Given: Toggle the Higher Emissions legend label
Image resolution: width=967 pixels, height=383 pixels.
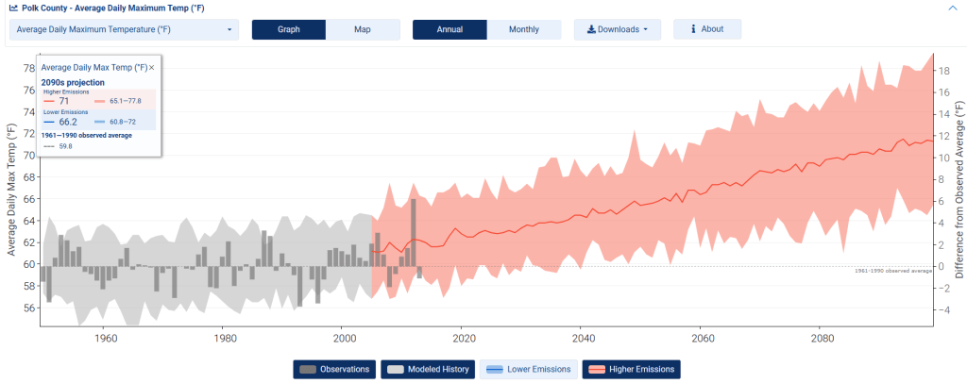Looking at the screenshot, I should tap(641, 369).
